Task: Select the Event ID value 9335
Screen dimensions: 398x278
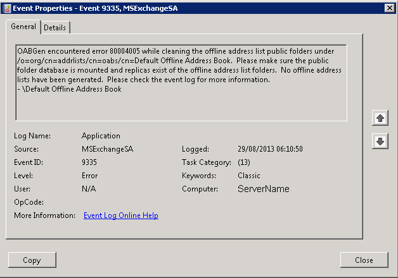Action: (x=89, y=162)
